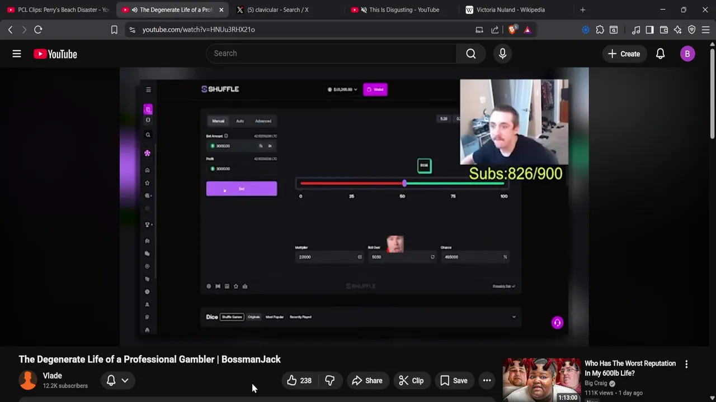This screenshot has height=402, width=716.
Task: Open Brave Wallet icon
Action: click(664, 30)
